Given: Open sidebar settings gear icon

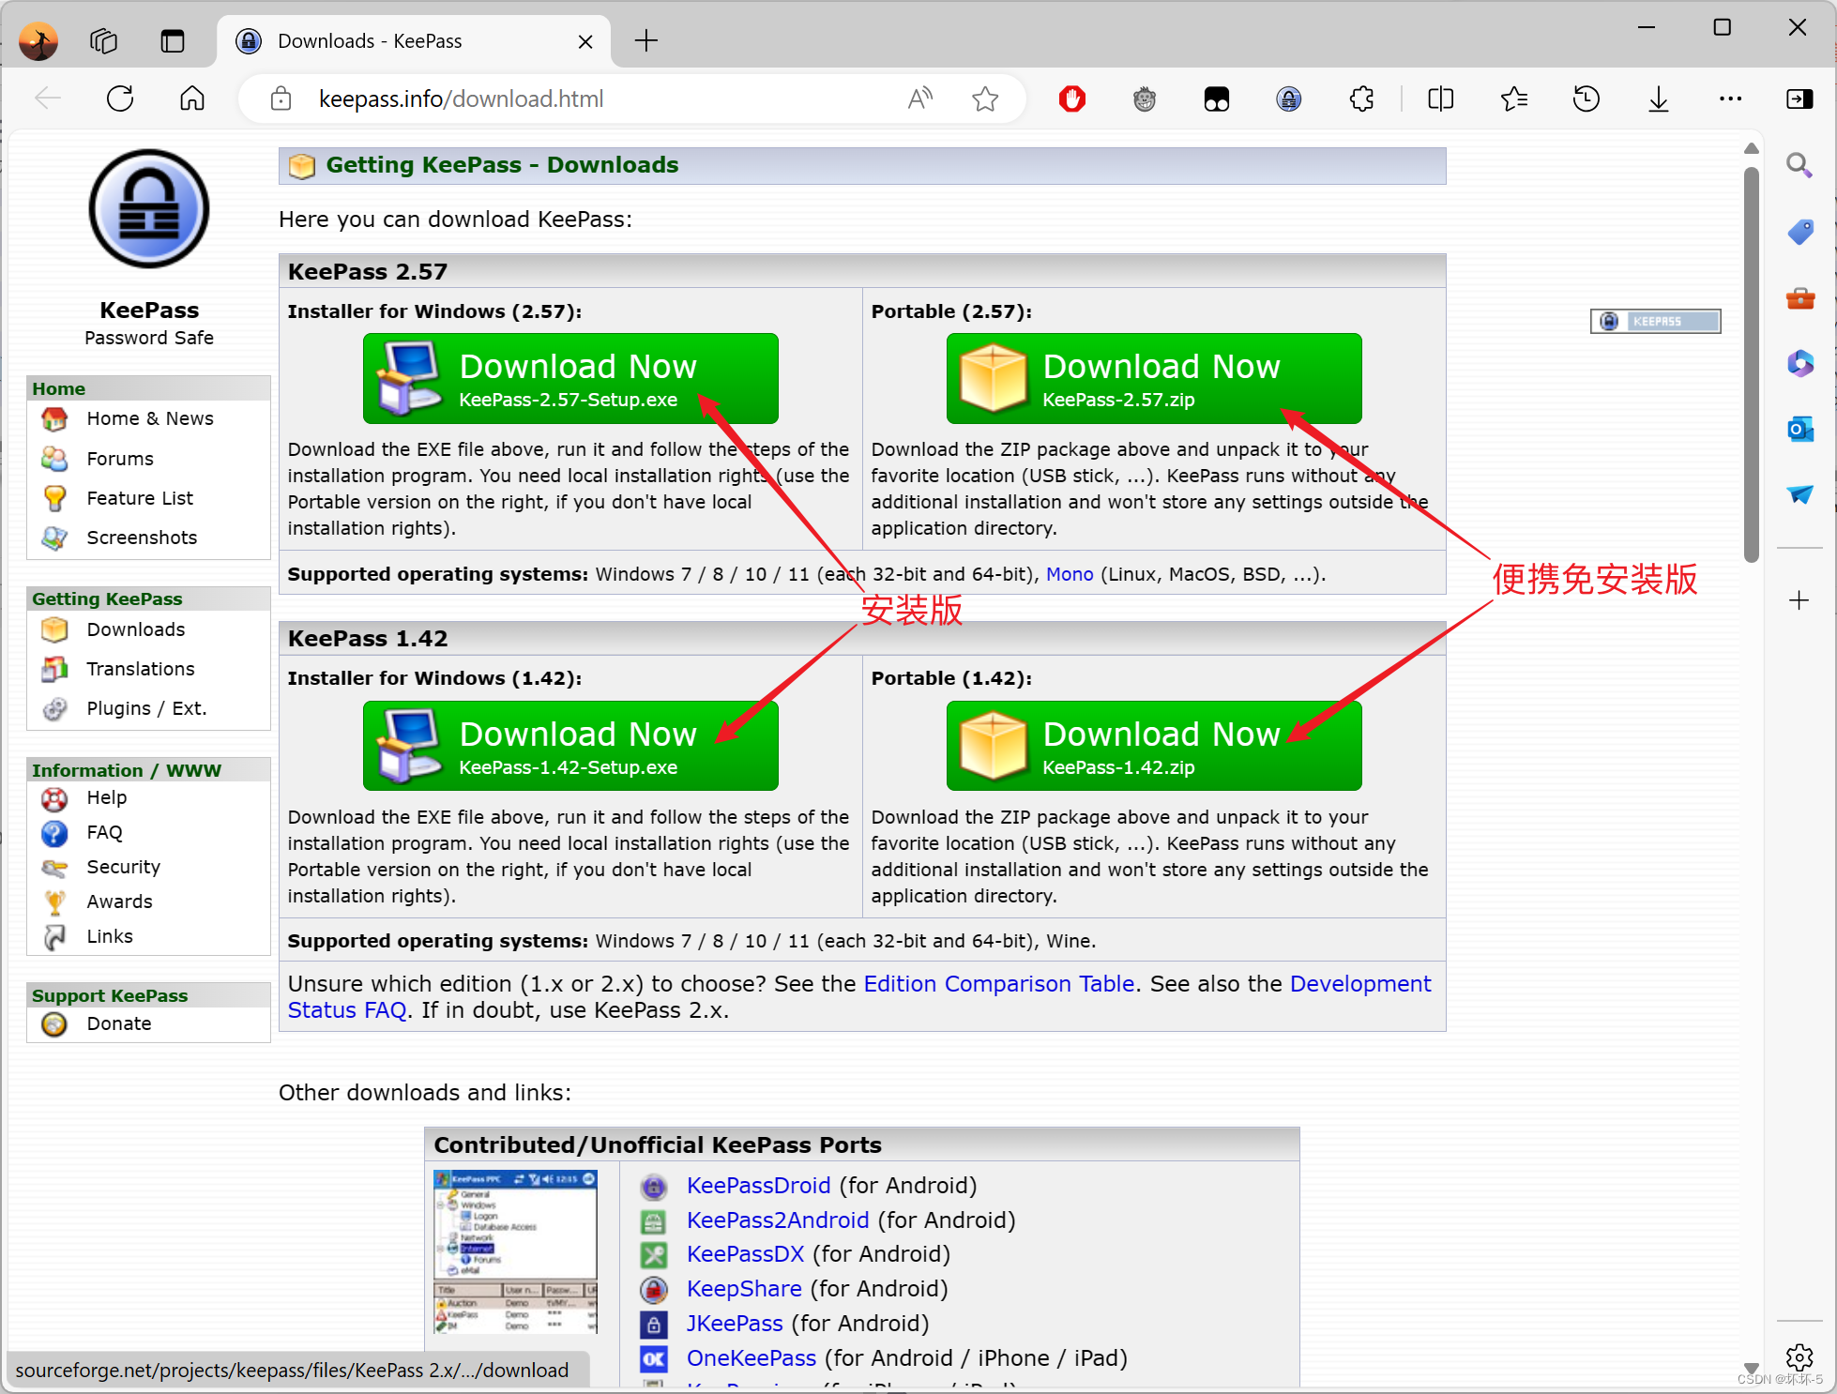Looking at the screenshot, I should tap(1799, 1356).
